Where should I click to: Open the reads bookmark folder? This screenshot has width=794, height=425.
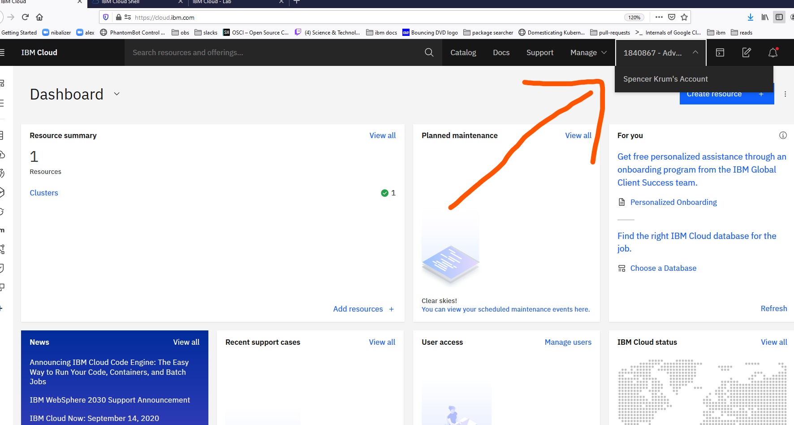point(742,32)
